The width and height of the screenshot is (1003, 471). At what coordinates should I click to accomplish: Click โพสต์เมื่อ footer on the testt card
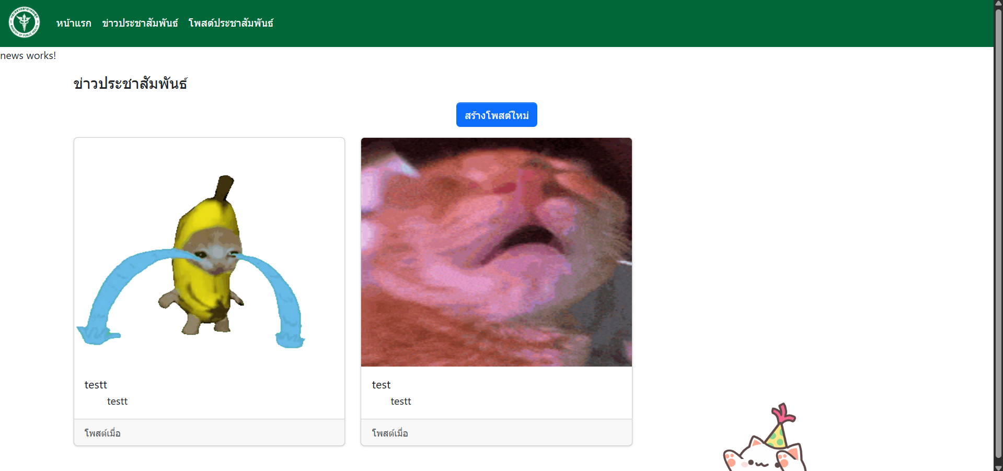pos(102,433)
